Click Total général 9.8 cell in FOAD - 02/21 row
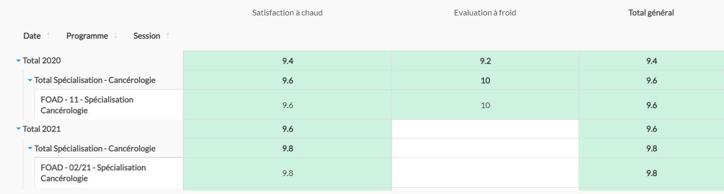The width and height of the screenshot is (724, 194). click(651, 173)
